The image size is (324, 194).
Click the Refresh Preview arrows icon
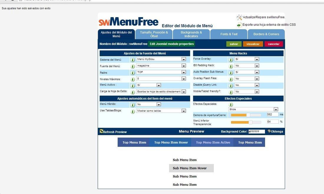tap(101, 131)
